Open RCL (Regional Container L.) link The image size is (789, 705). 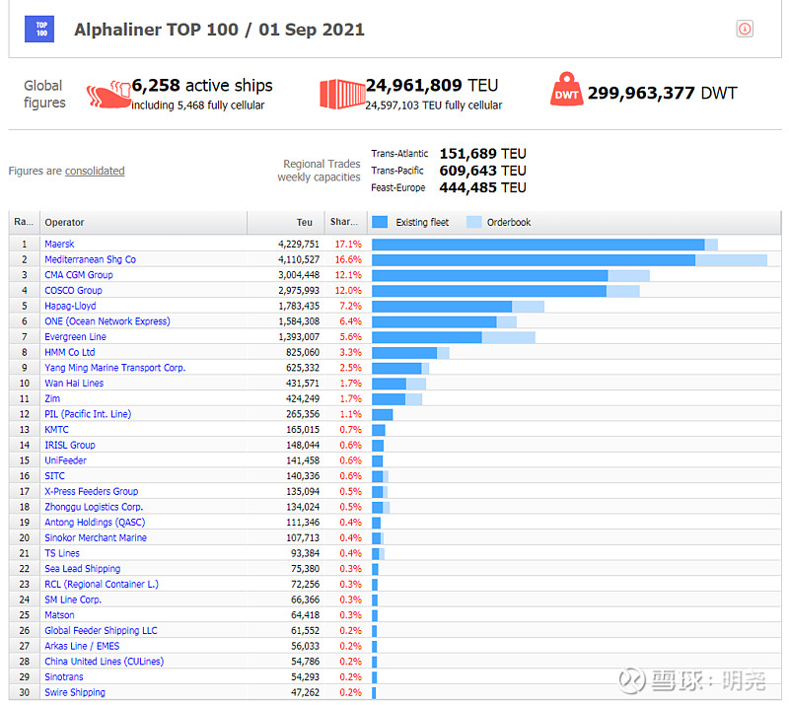tap(102, 585)
